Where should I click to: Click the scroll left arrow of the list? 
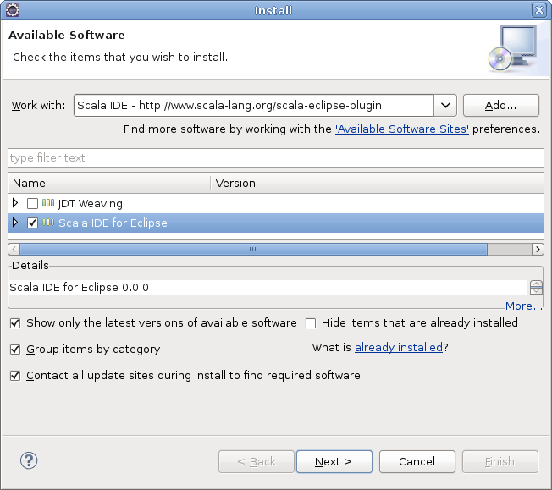click(14, 249)
